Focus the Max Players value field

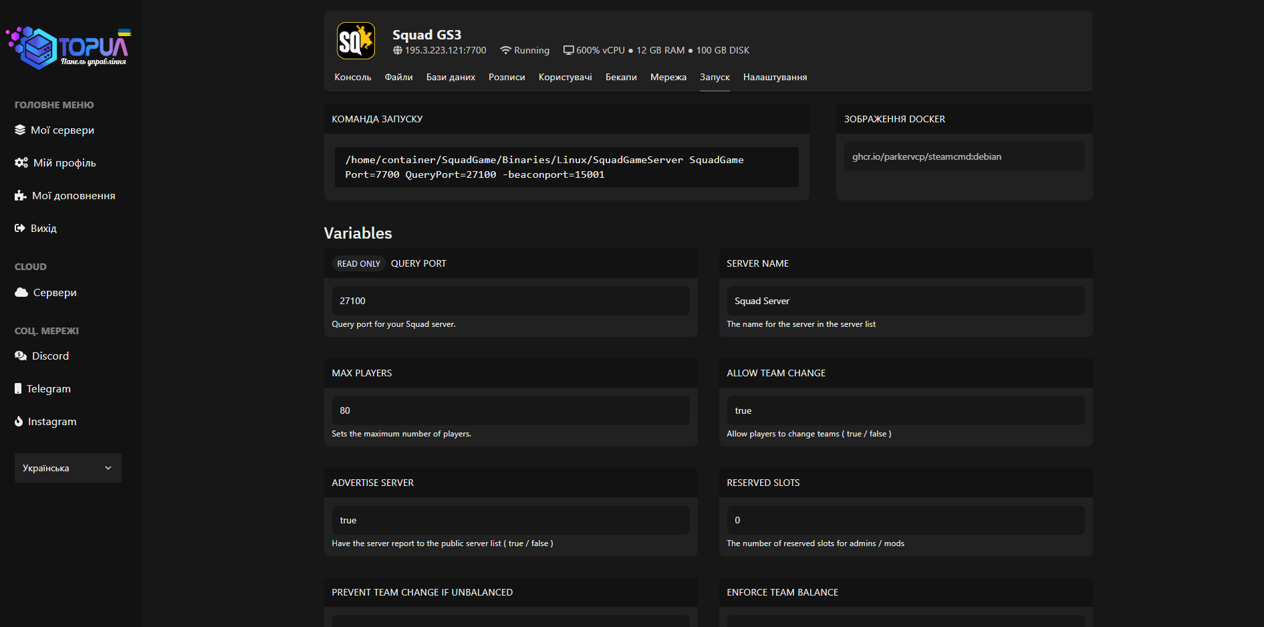coord(510,410)
